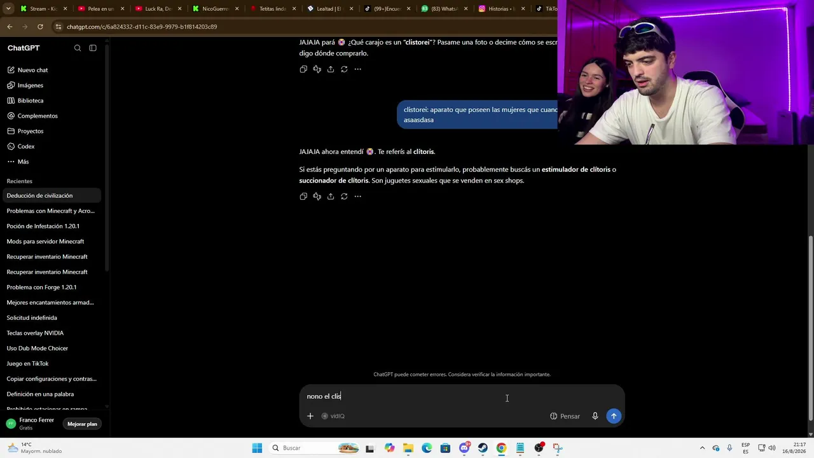Close the Tetitas linda tab

(294, 9)
